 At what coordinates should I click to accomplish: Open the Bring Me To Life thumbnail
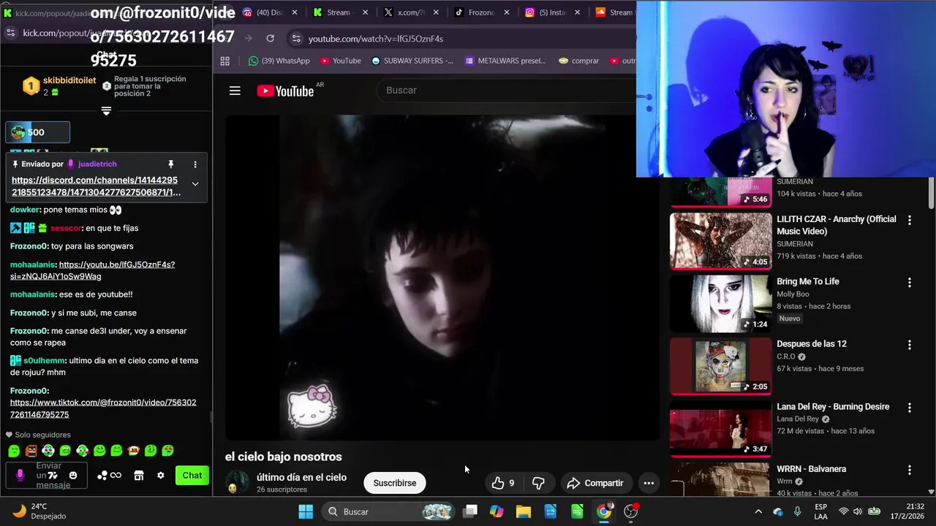[x=721, y=303]
